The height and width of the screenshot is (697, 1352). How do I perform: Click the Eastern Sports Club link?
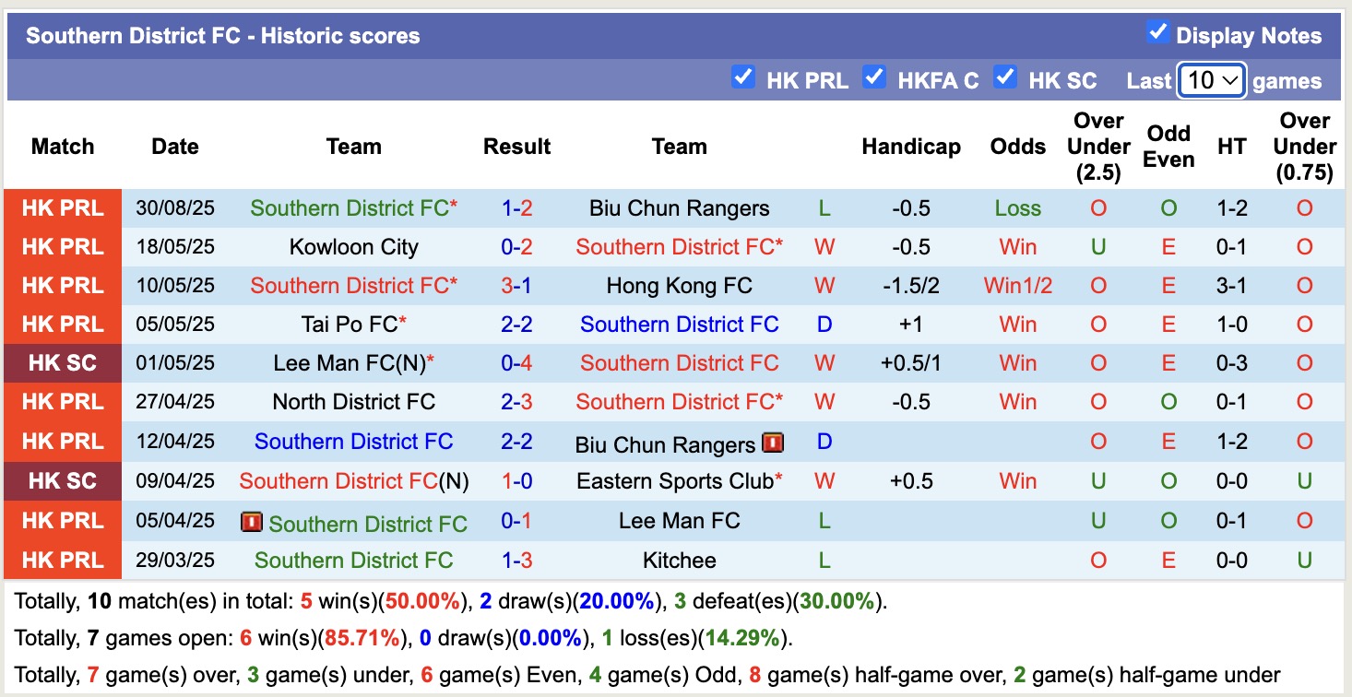tap(674, 481)
